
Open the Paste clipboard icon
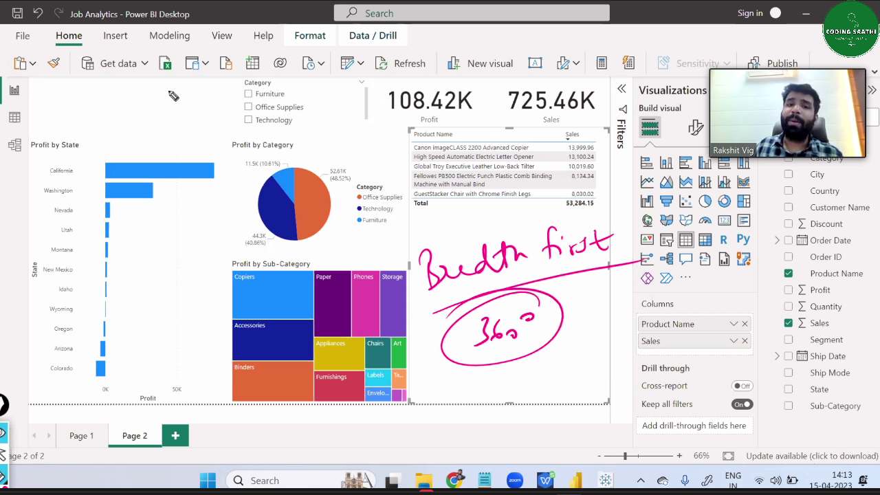[19, 63]
